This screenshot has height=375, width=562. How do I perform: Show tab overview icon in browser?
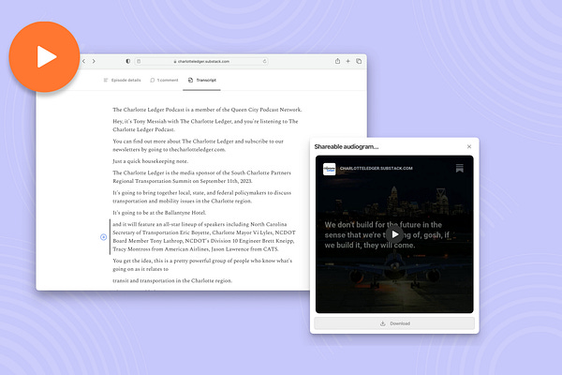[x=359, y=61]
